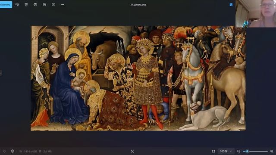Click the 1414 x 690 dimensions text
The width and height of the screenshot is (276, 155).
[x=31, y=151]
